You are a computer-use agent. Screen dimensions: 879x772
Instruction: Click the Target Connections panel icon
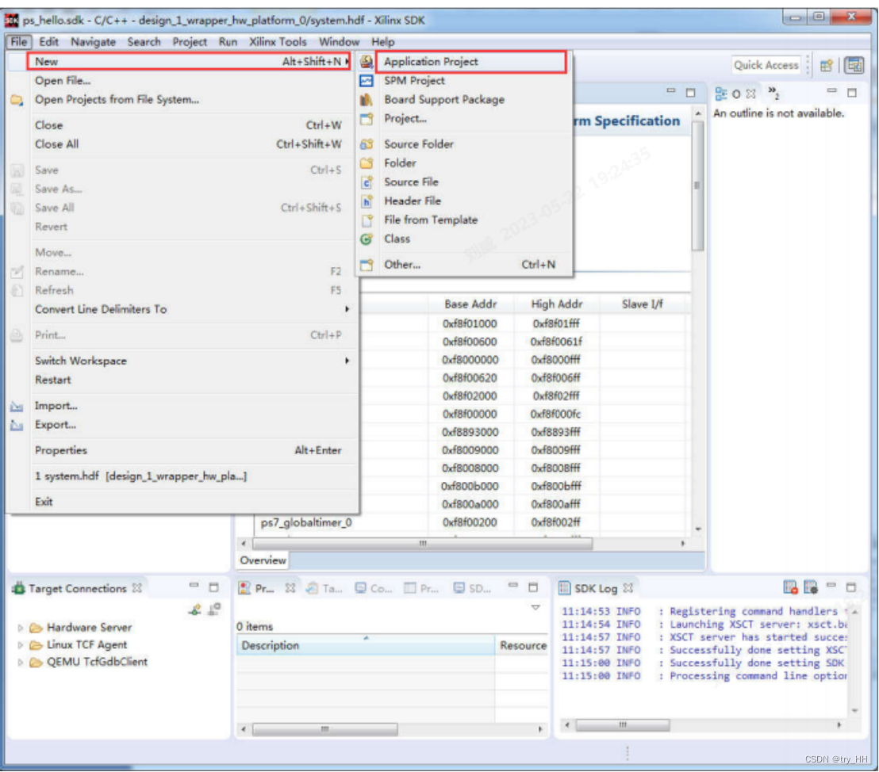point(18,588)
